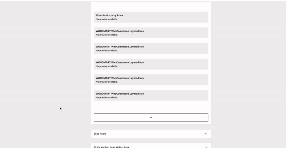Click "No preview available" in second Layered Nav block
The height and width of the screenshot is (148, 286).
pos(107,51)
